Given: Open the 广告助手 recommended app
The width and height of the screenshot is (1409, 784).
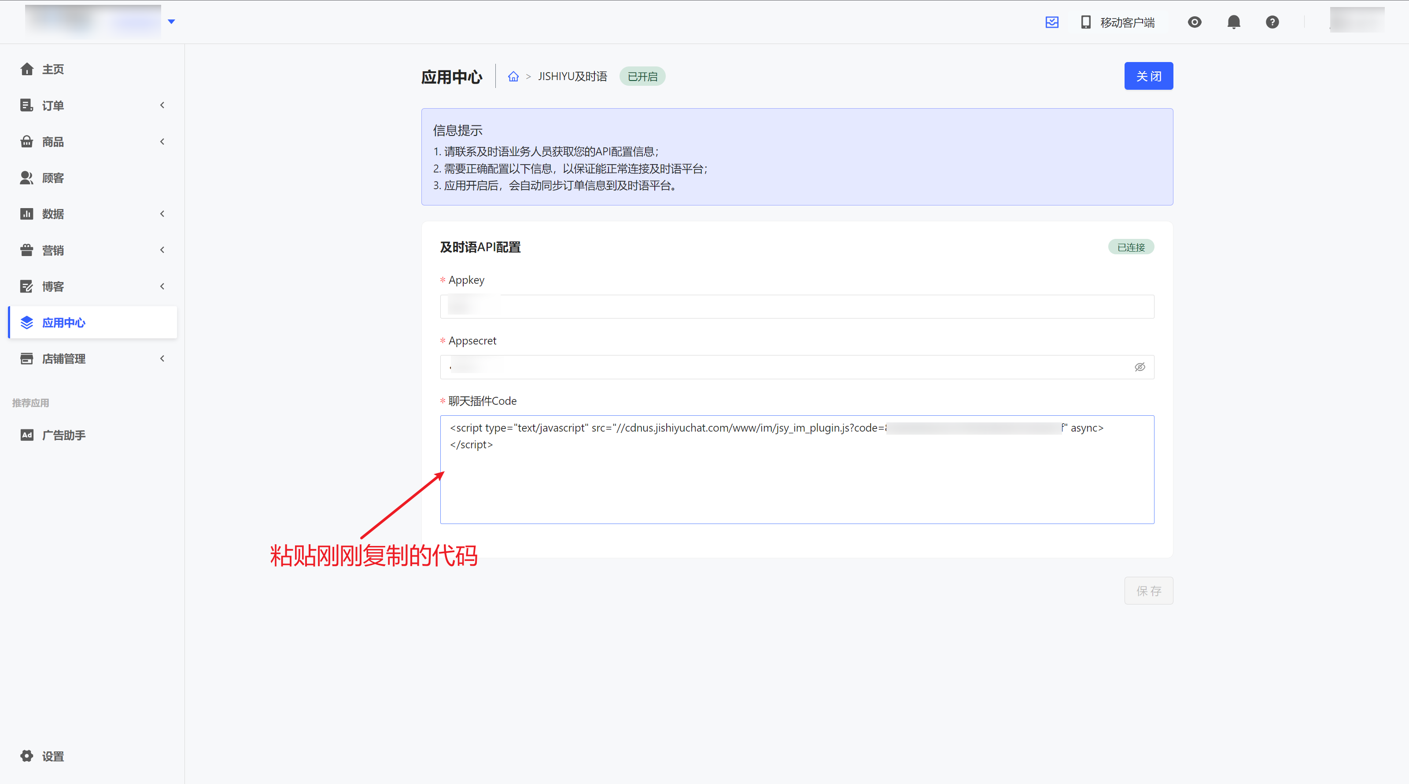Looking at the screenshot, I should [x=92, y=435].
